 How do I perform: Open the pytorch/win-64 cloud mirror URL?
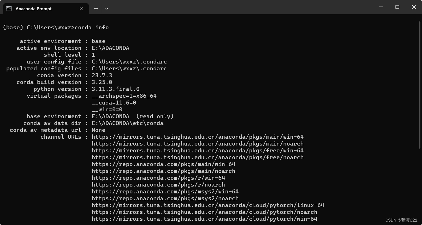click(x=205, y=219)
